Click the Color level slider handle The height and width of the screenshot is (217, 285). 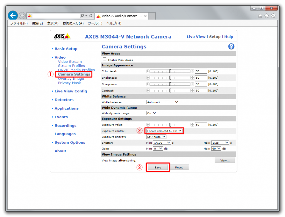coord(170,71)
